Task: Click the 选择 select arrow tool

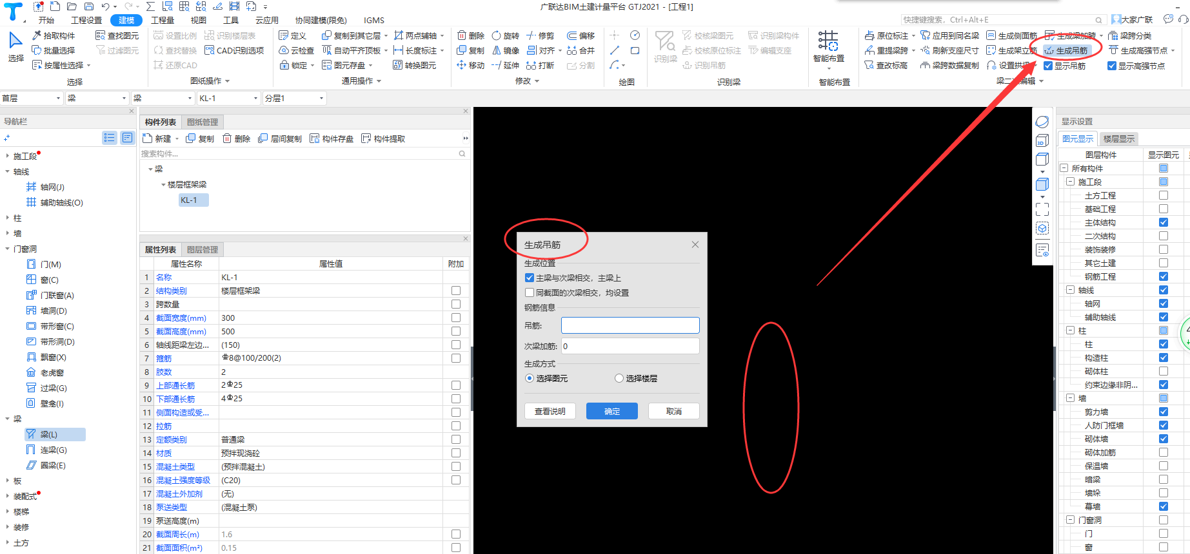Action: pos(16,47)
